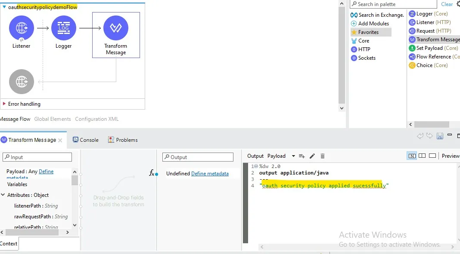Switch to the Console tab
Viewport: 460px width, 254px height.
coord(86,140)
